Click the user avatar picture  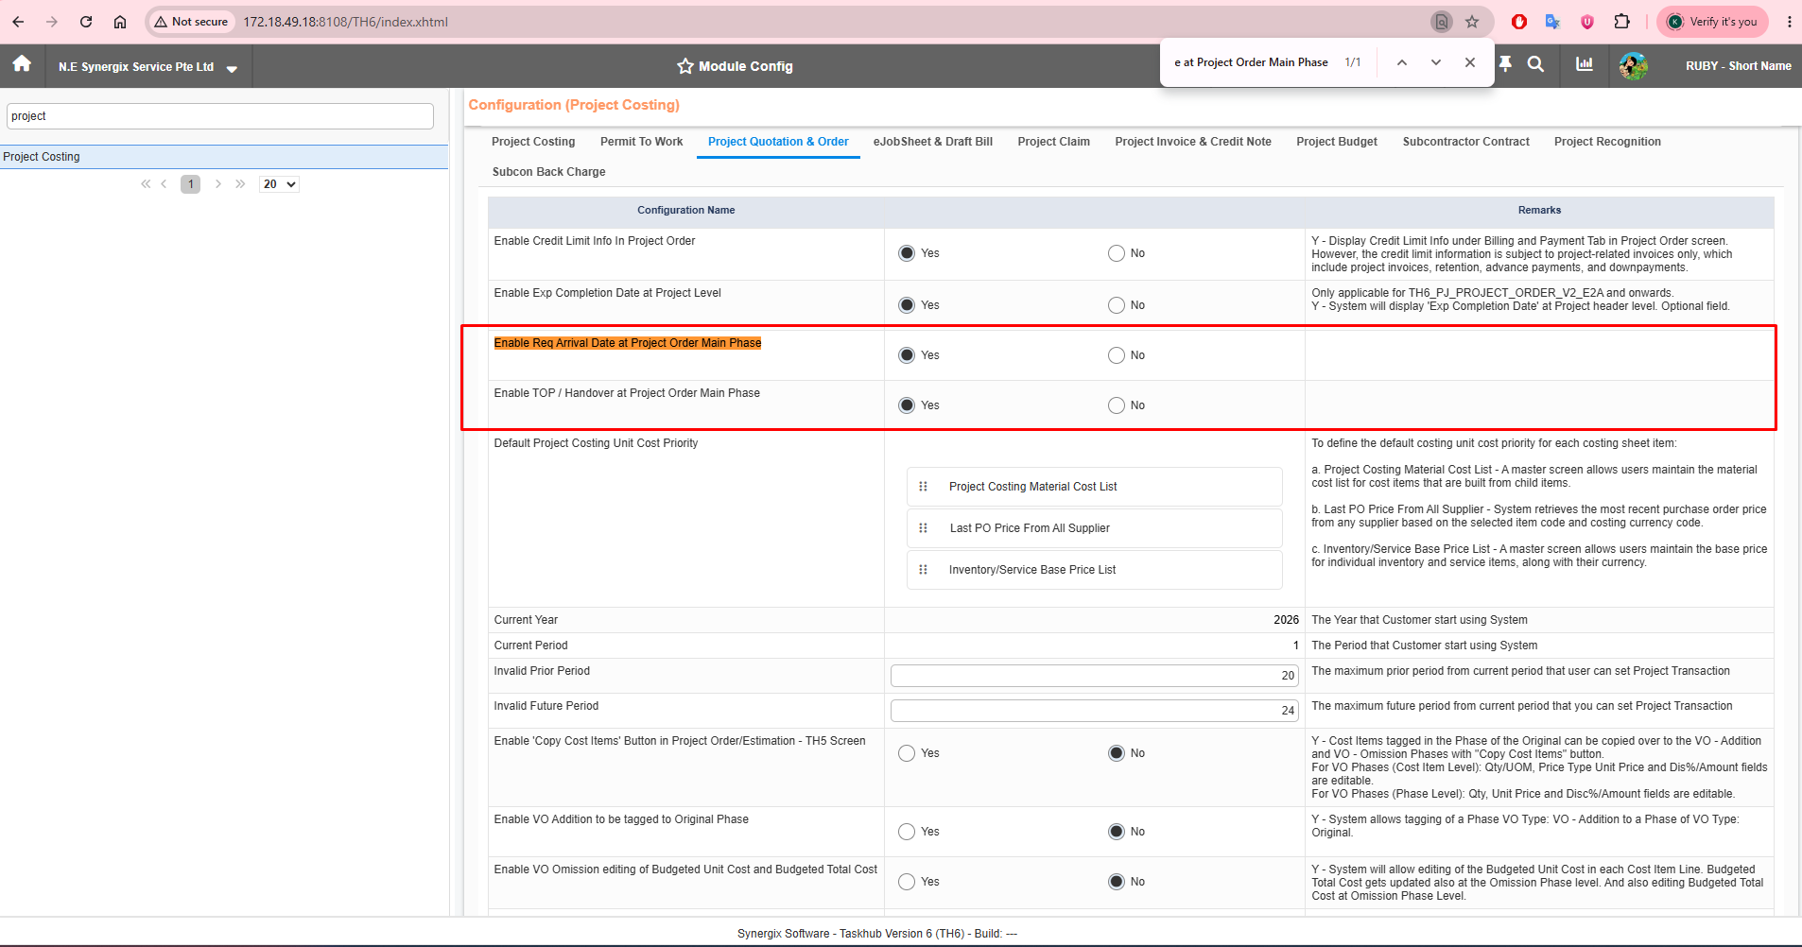1634,66
